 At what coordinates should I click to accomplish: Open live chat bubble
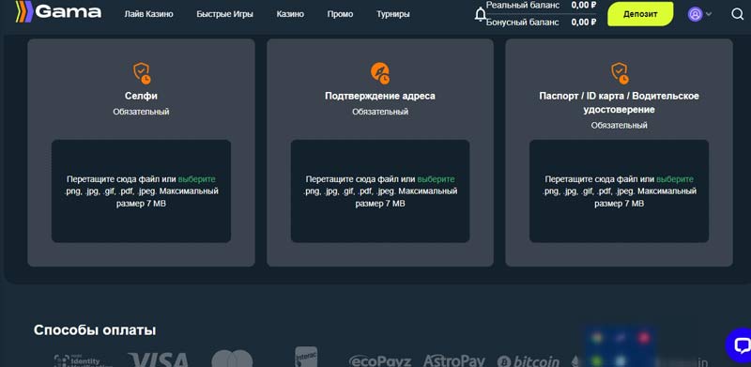[740, 345]
